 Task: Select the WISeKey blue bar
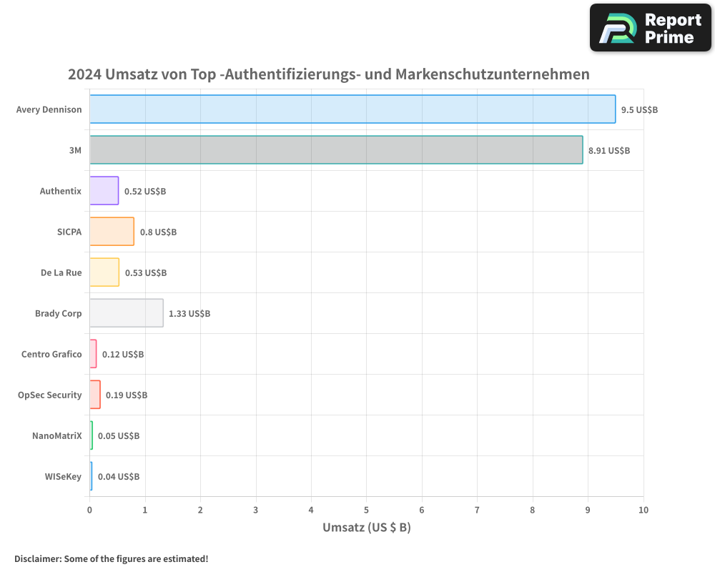coord(90,476)
